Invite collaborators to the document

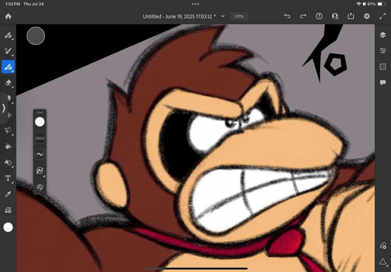(x=335, y=16)
